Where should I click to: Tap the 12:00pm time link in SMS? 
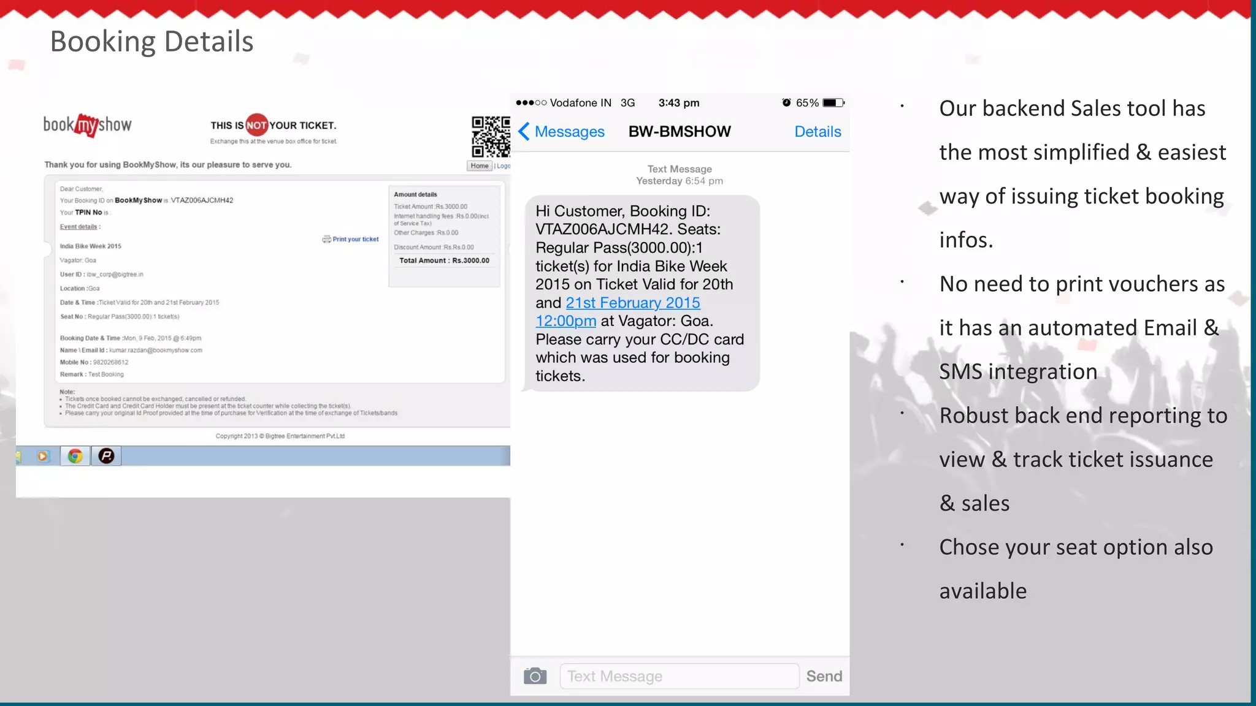pyautogui.click(x=565, y=321)
